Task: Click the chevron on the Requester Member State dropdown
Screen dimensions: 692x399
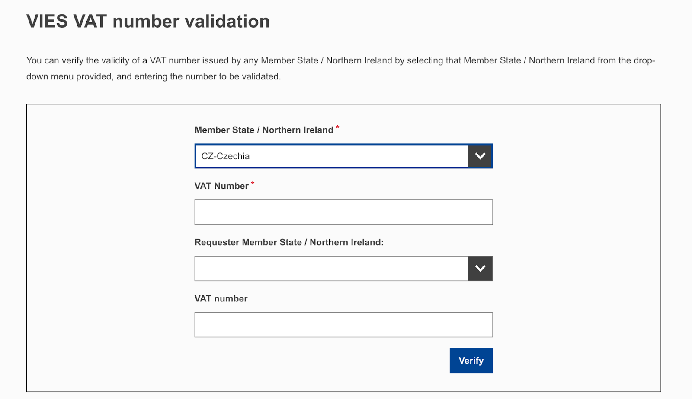Action: [x=480, y=268]
